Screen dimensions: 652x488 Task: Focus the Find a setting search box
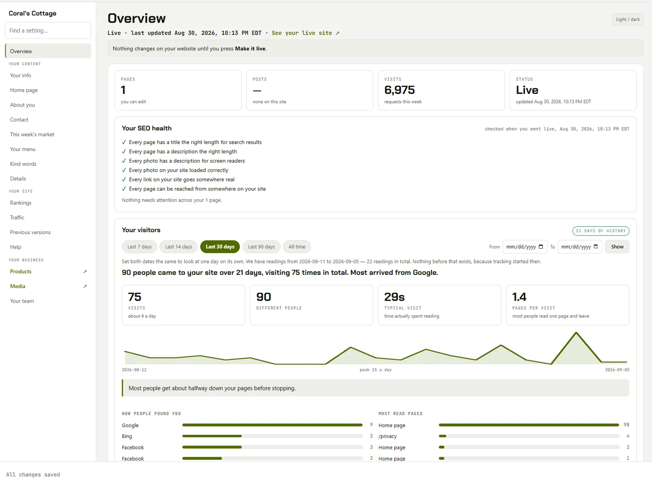(x=48, y=30)
